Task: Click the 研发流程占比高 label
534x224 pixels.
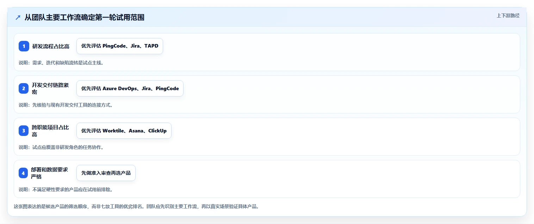Action: 51,46
